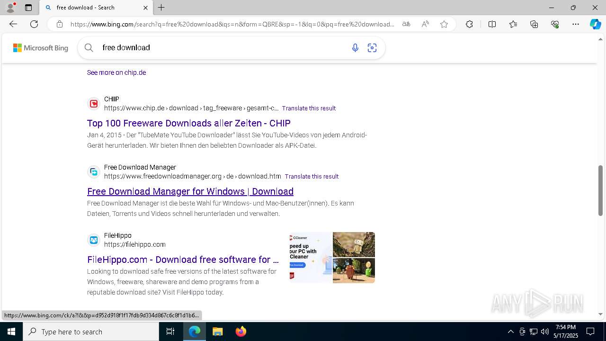Viewport: 606px width, 341px height.
Task: Open Top 100 Freeware Downloads result
Action: tap(189, 123)
